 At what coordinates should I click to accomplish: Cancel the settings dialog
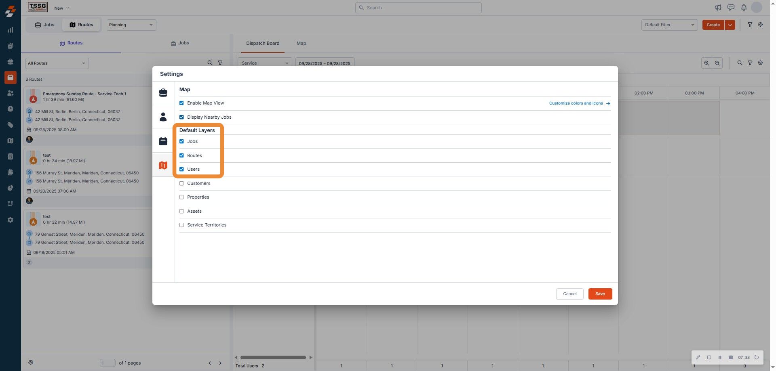point(570,293)
